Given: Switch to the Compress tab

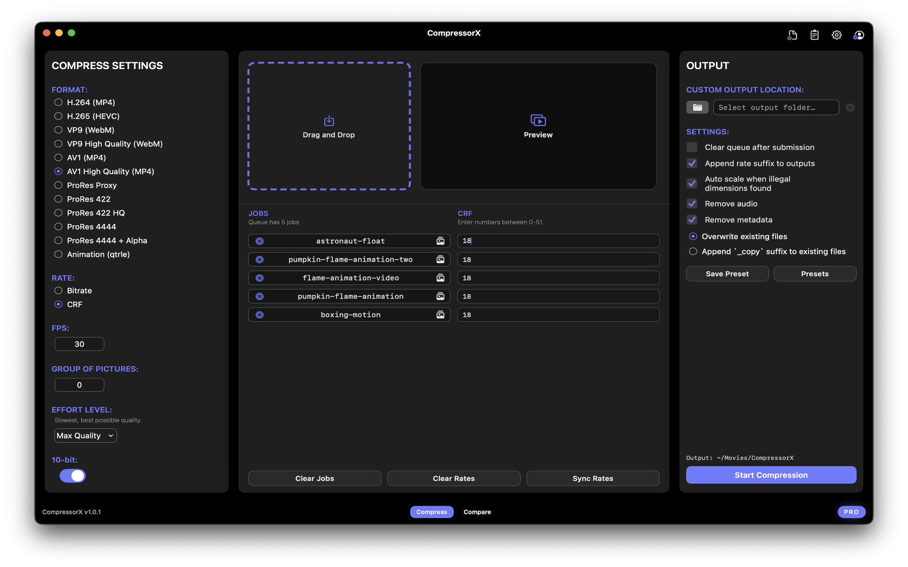Looking at the screenshot, I should [x=432, y=511].
